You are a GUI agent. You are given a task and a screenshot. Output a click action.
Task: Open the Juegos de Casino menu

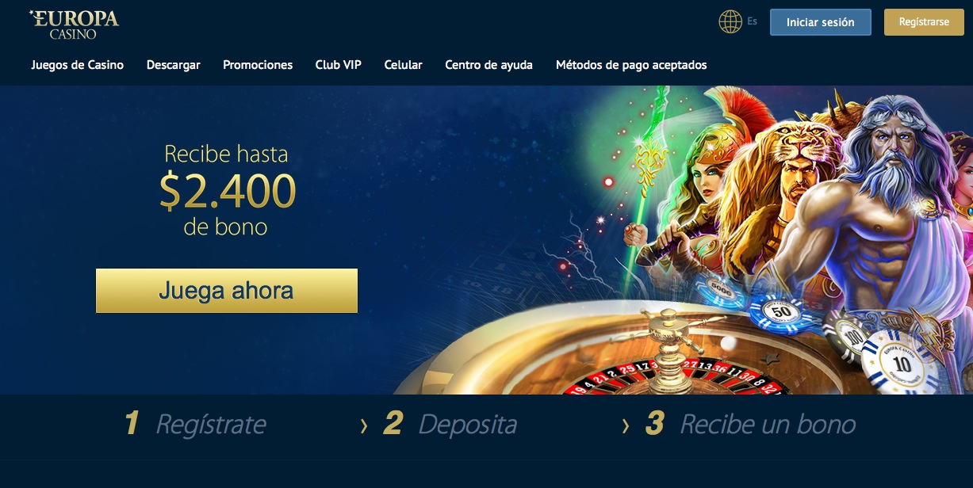[78, 65]
